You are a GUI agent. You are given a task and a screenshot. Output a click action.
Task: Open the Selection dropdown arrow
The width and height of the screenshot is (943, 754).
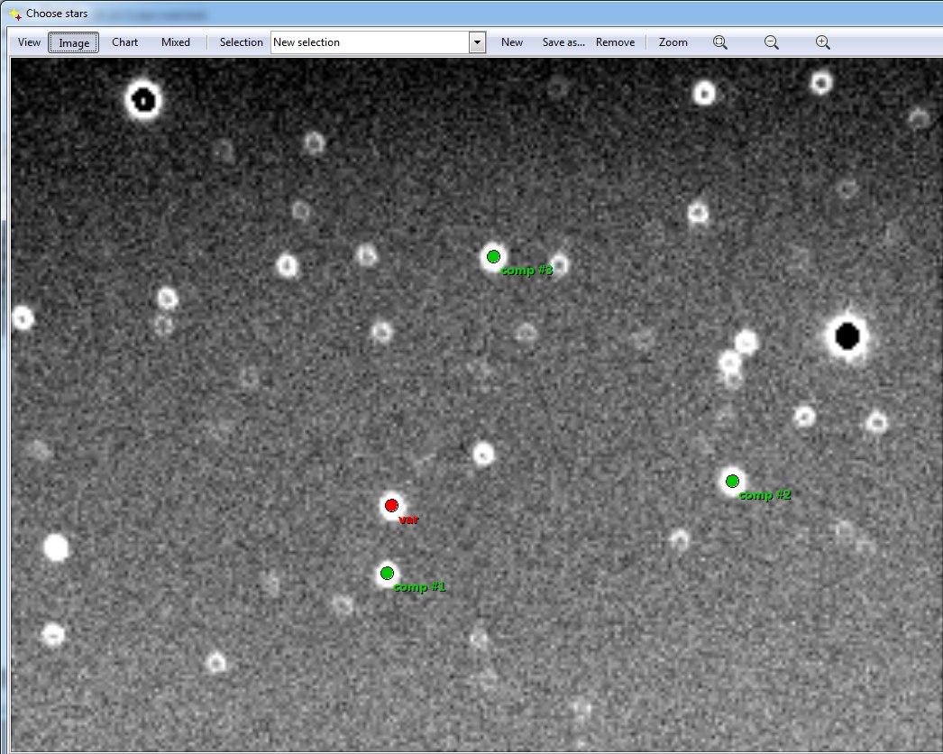(477, 42)
